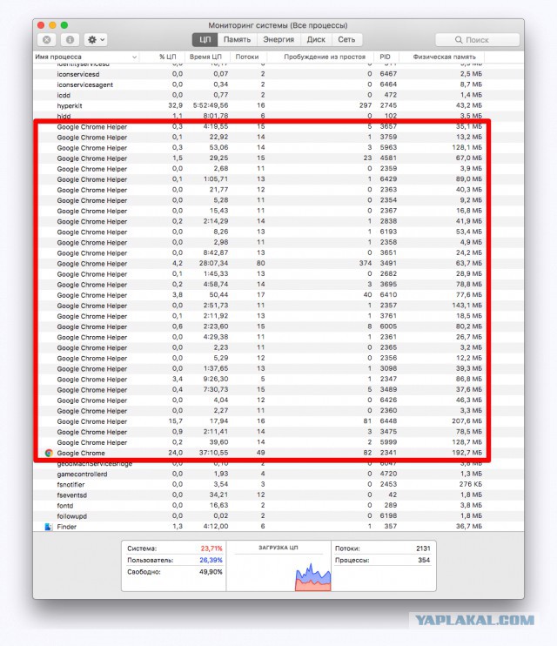The height and width of the screenshot is (646, 557).
Task: Select the fseventsd process row
Action: pyautogui.click(x=278, y=495)
